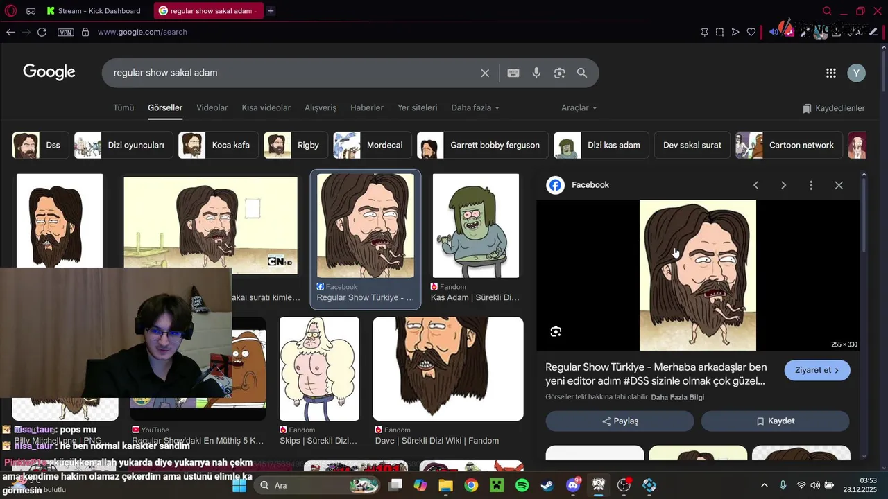Select the Garrett bobby ferguson chip

point(483,145)
